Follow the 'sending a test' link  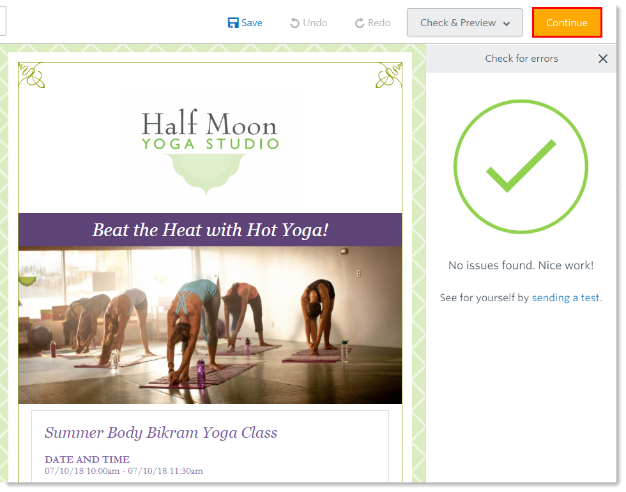[x=566, y=297]
